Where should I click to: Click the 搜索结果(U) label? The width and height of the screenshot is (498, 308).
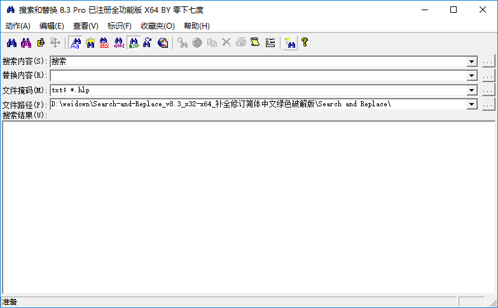tap(25, 115)
